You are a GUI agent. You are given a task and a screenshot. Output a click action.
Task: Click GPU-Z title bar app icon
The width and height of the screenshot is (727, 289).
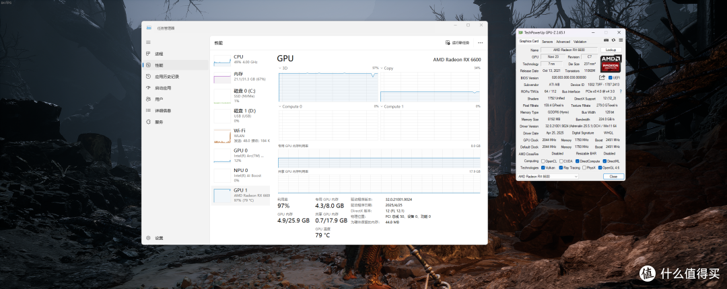point(520,32)
